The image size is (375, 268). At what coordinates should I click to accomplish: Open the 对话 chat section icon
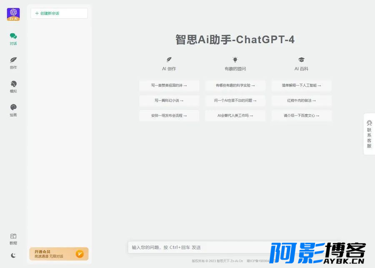point(13,36)
